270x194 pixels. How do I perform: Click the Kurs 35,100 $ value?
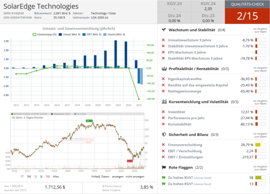click(59, 17)
